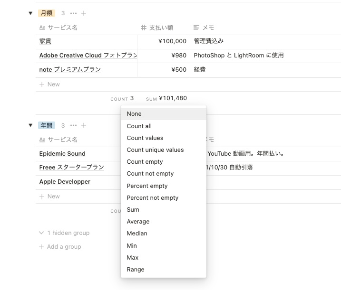341x290 pixels.
Task: Add a row with the 年間 plus icon
Action: (84, 125)
